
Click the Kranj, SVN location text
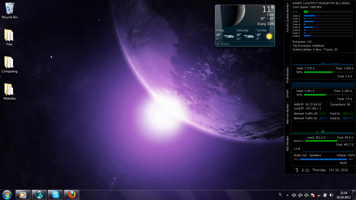pyautogui.click(x=266, y=24)
